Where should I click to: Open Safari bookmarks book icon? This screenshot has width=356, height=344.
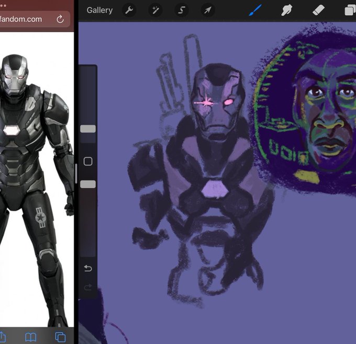(31, 337)
